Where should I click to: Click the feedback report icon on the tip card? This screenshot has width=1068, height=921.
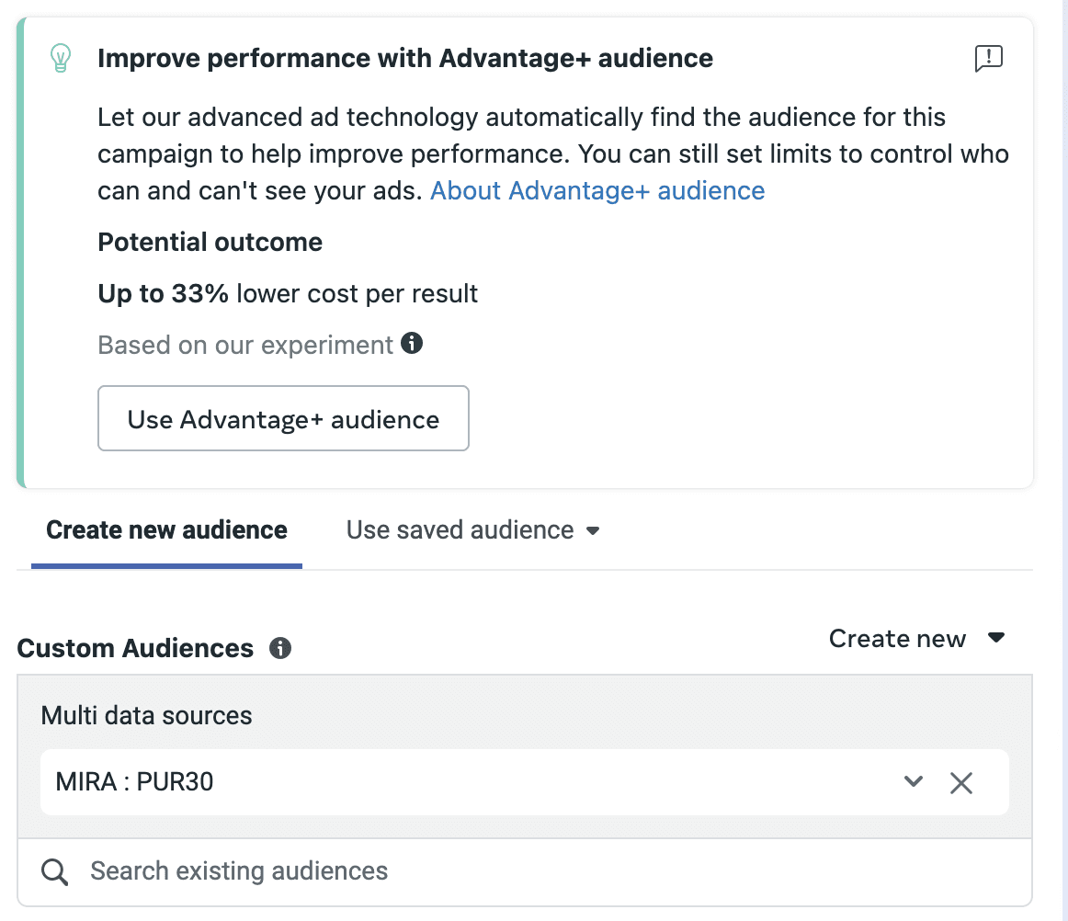(988, 59)
